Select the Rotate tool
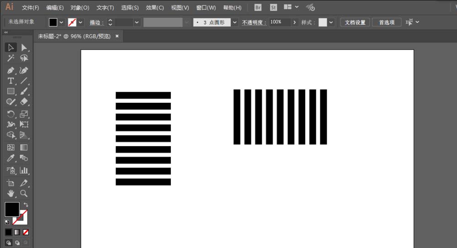The width and height of the screenshot is (457, 248). pos(11,114)
